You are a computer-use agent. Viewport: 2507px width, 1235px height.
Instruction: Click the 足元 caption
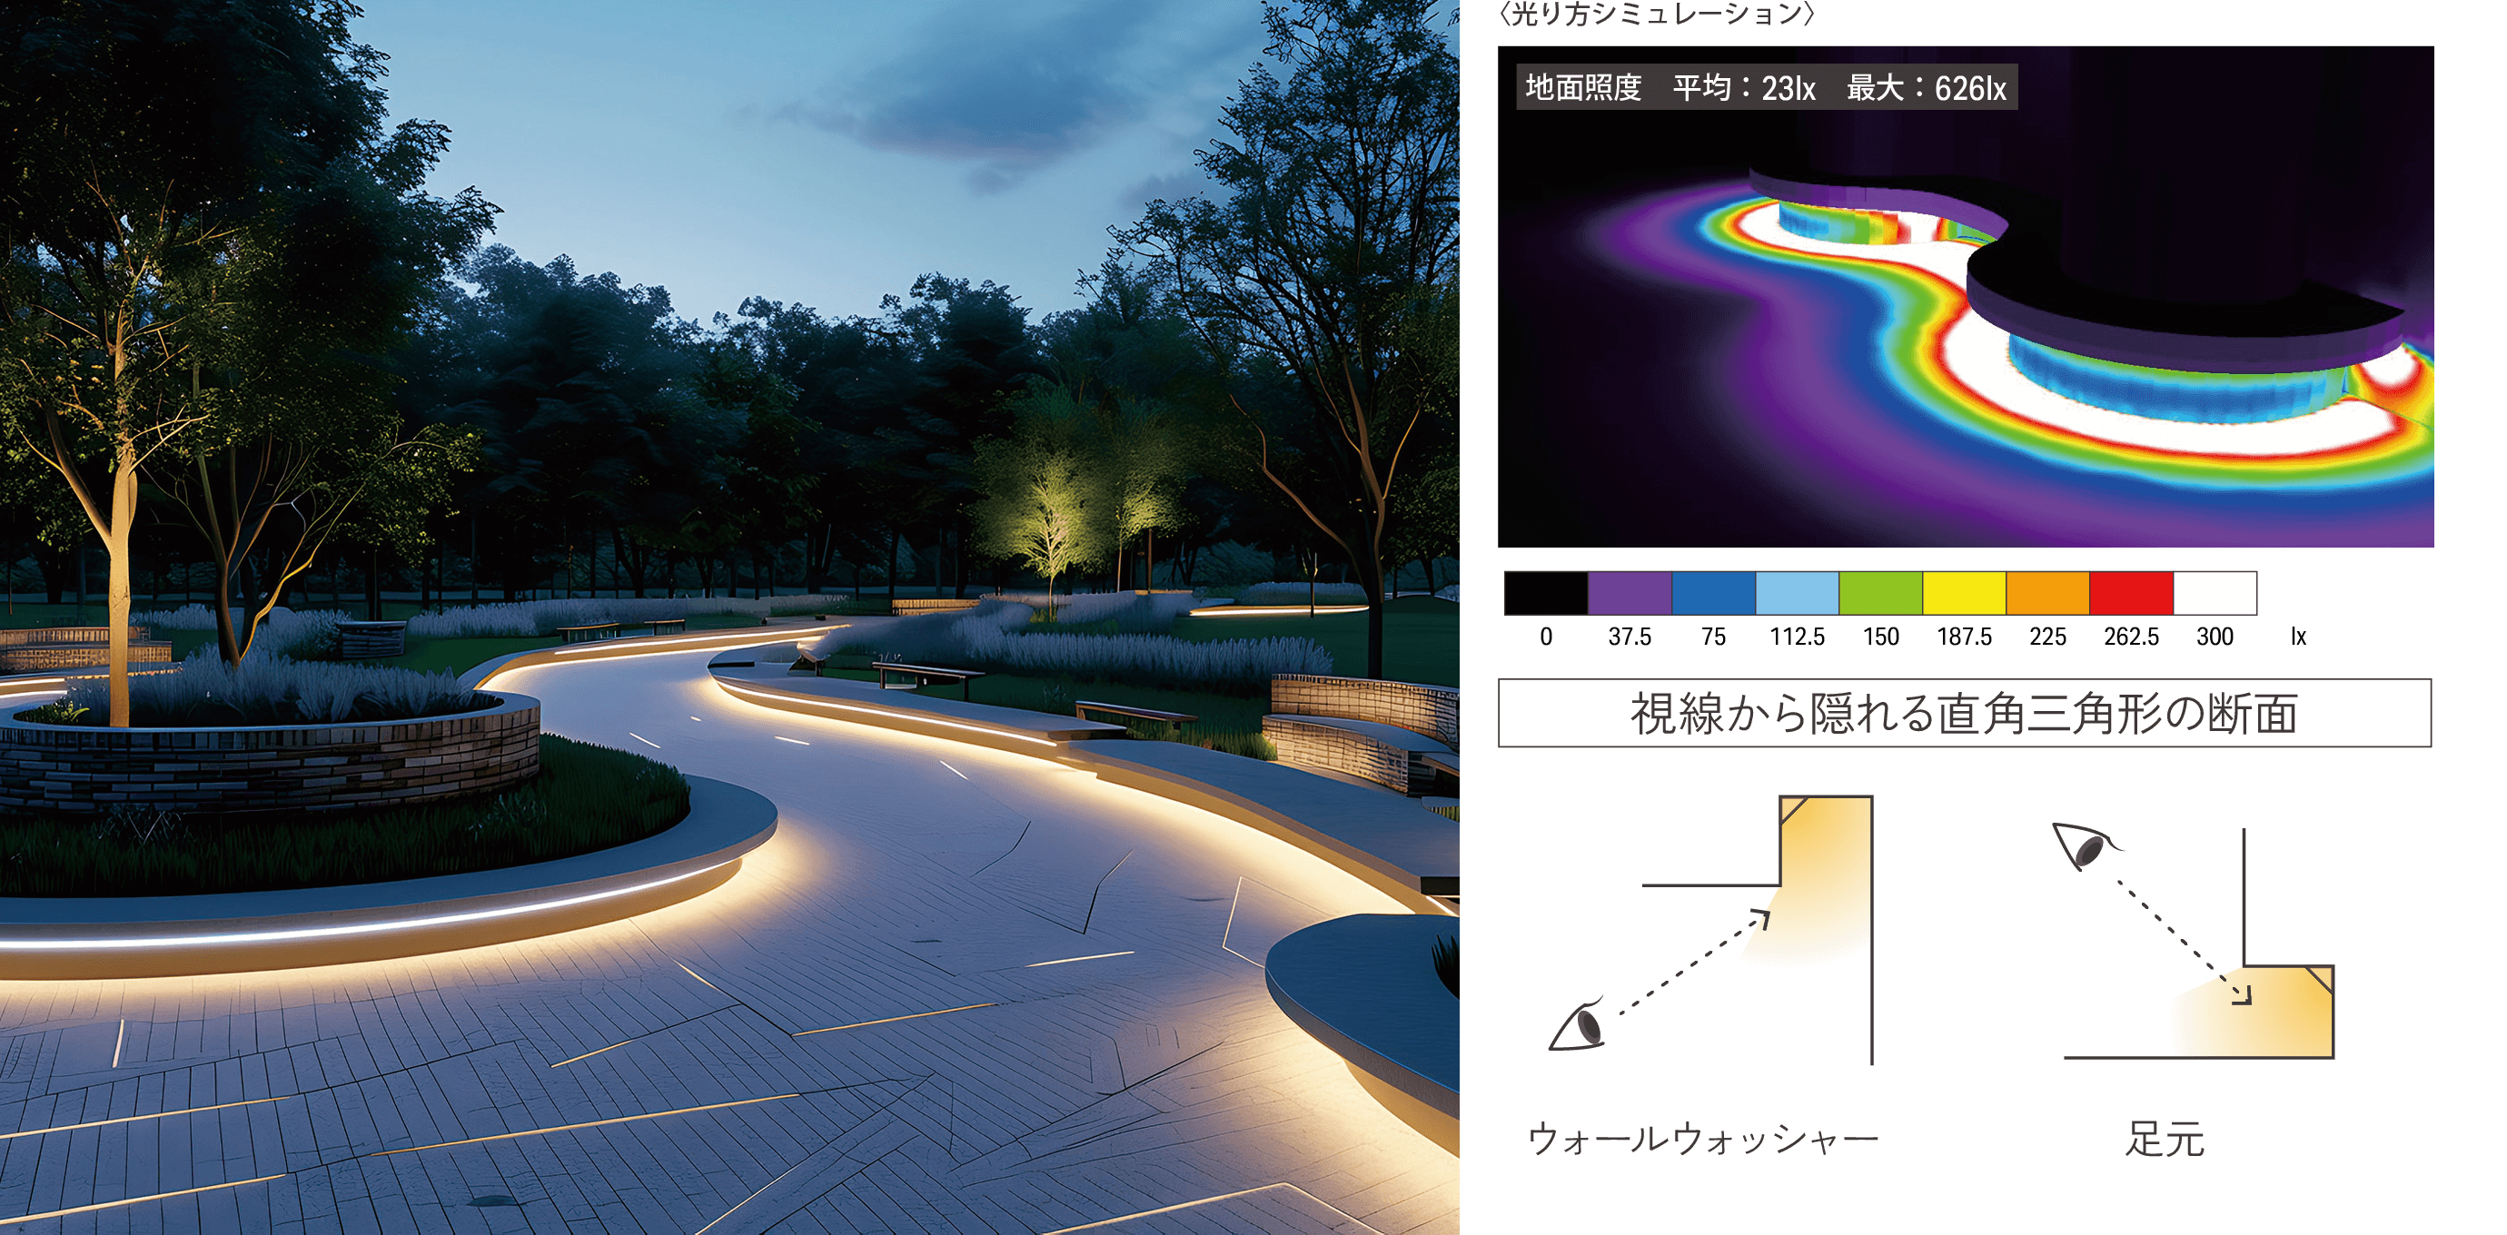click(2165, 1139)
